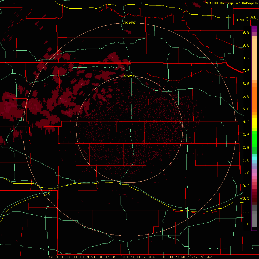Screen dimensions: 259x259
Task: Click the -0.5 value on the color scale
Action: tap(245, 199)
